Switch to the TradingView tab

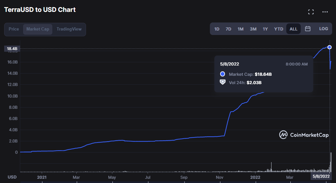[x=69, y=29]
